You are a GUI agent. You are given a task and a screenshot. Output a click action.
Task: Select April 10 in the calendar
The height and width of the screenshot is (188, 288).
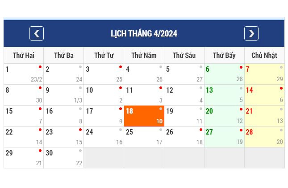(x=104, y=95)
